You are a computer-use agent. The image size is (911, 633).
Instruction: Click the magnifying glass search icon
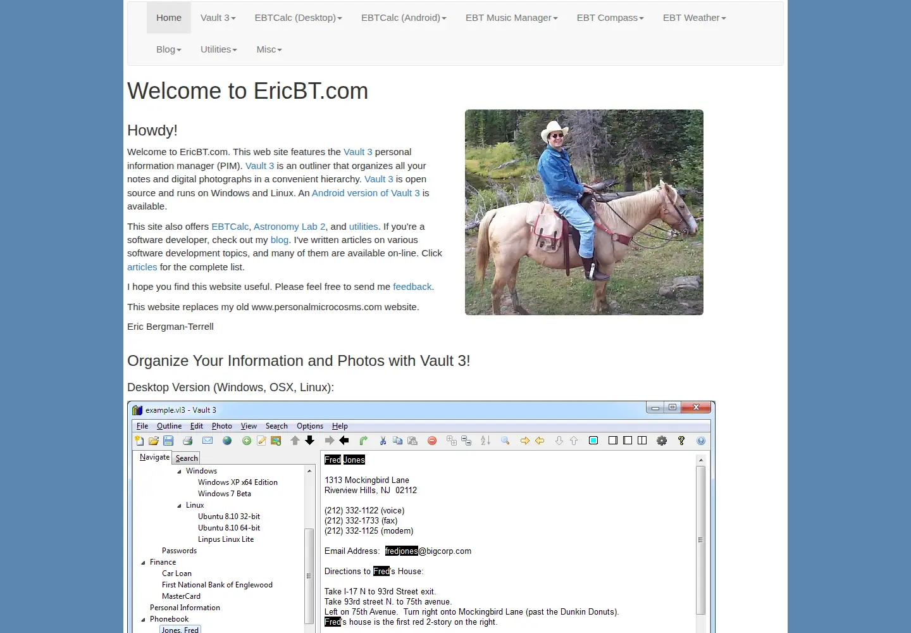[505, 441]
